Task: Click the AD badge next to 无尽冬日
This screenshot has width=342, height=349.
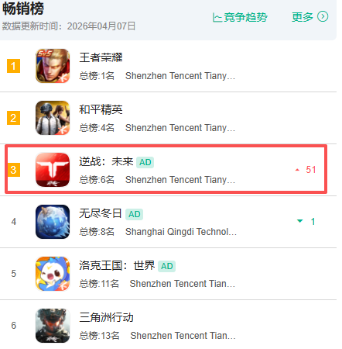Action: [134, 214]
